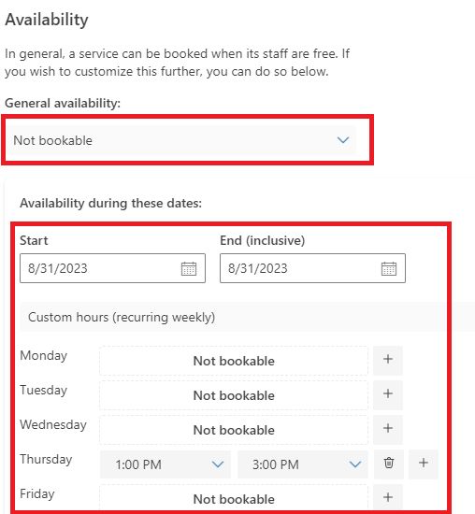Select the Friday Not bookable slot

point(234,498)
